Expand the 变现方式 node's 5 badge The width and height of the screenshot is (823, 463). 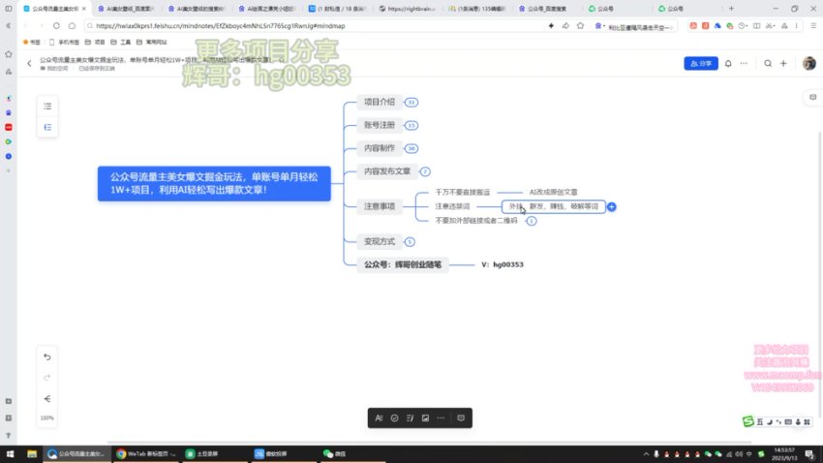(410, 241)
